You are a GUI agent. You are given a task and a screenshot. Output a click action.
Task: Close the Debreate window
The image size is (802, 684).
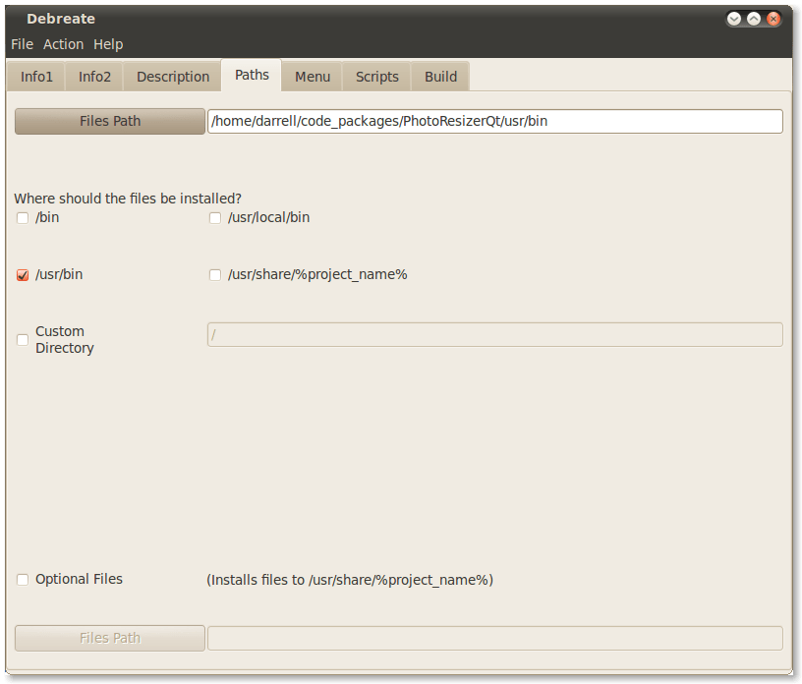coord(773,19)
